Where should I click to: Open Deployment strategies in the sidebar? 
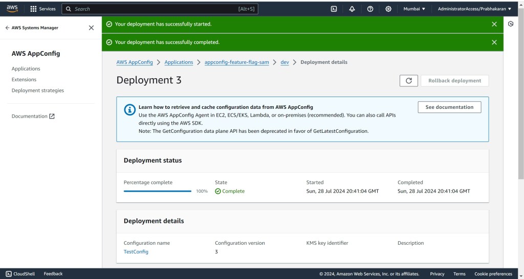pyautogui.click(x=38, y=90)
